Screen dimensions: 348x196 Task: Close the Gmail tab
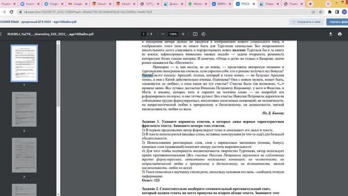point(86,4)
